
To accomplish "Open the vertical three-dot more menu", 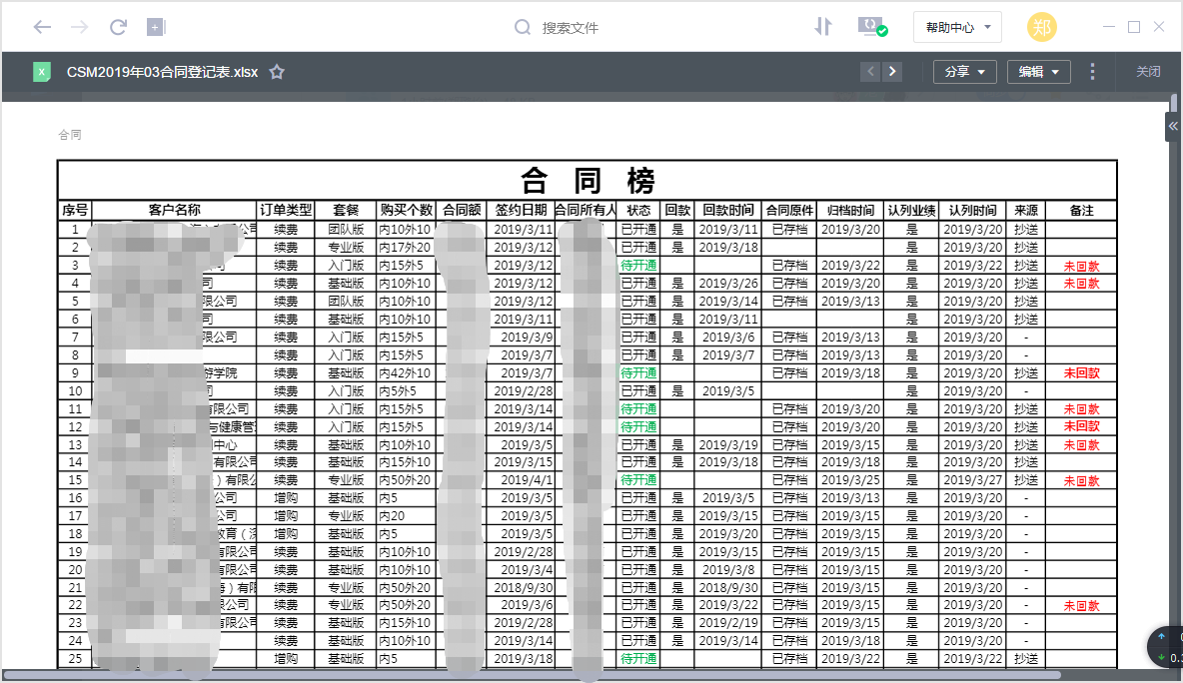I will click(1092, 72).
